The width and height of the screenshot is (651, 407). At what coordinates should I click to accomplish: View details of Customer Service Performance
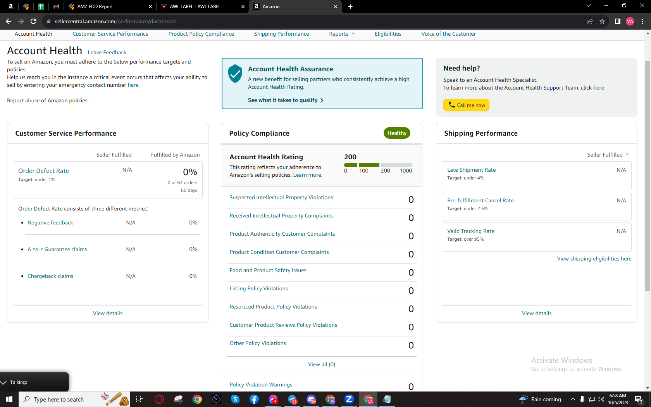pos(108,313)
